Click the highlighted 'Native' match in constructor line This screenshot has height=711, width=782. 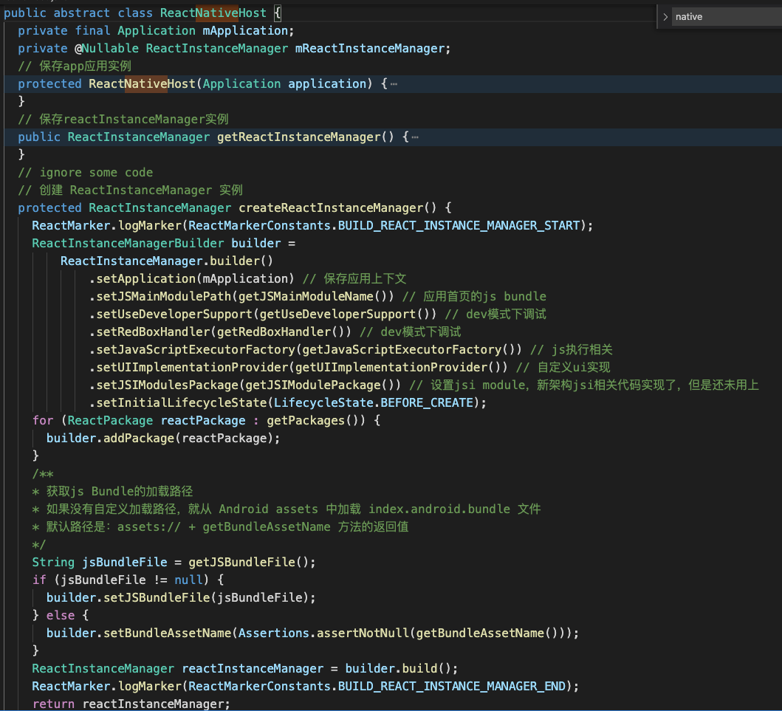(x=145, y=84)
